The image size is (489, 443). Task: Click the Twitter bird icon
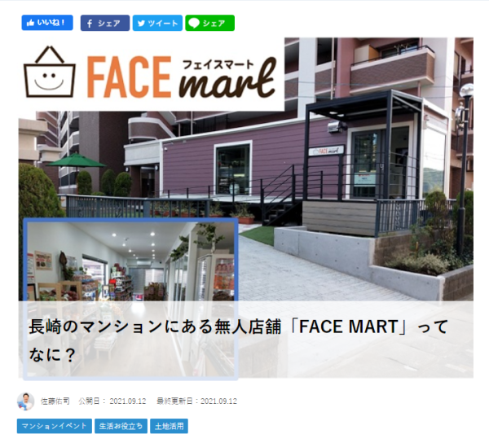click(141, 24)
